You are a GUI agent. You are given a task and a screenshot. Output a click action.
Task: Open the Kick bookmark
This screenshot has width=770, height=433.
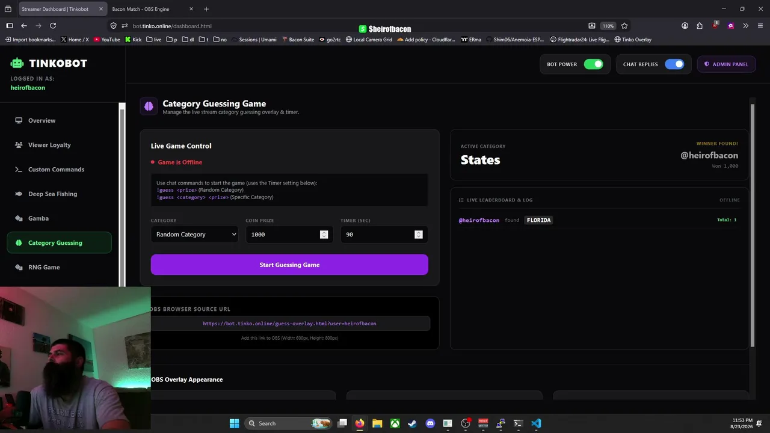(x=134, y=40)
